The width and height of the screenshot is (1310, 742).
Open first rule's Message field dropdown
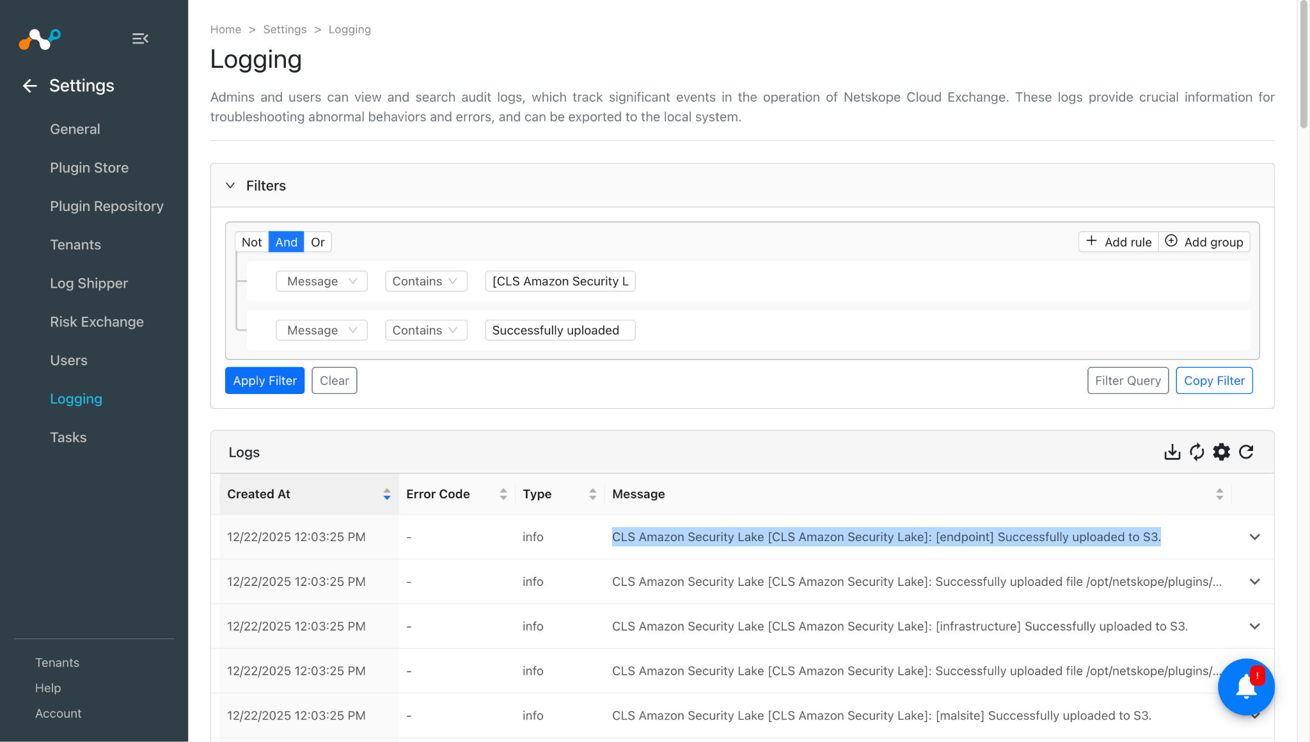click(x=321, y=281)
